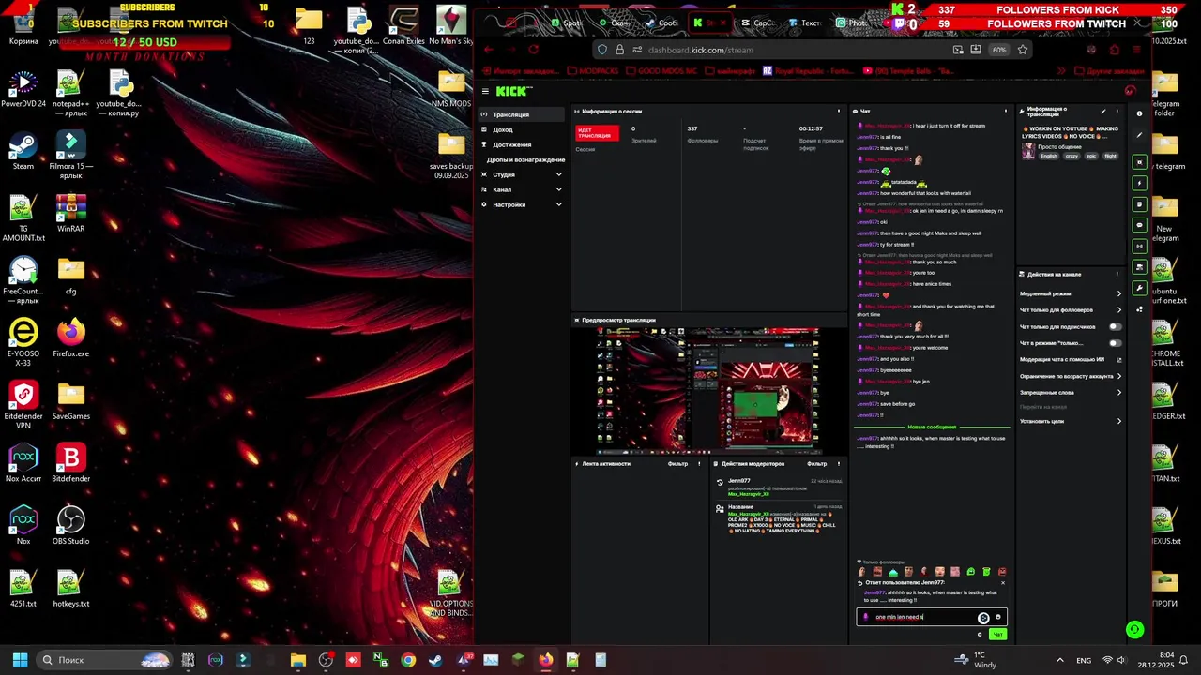Click the lightning bolt quick action icon
The height and width of the screenshot is (675, 1201).
(x=1139, y=183)
